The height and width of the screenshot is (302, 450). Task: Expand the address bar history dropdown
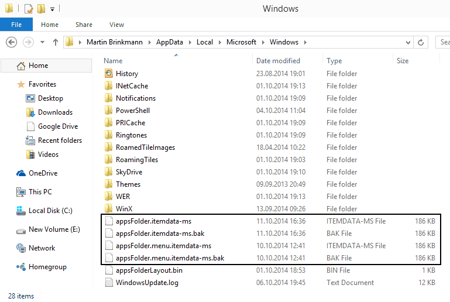[408, 43]
